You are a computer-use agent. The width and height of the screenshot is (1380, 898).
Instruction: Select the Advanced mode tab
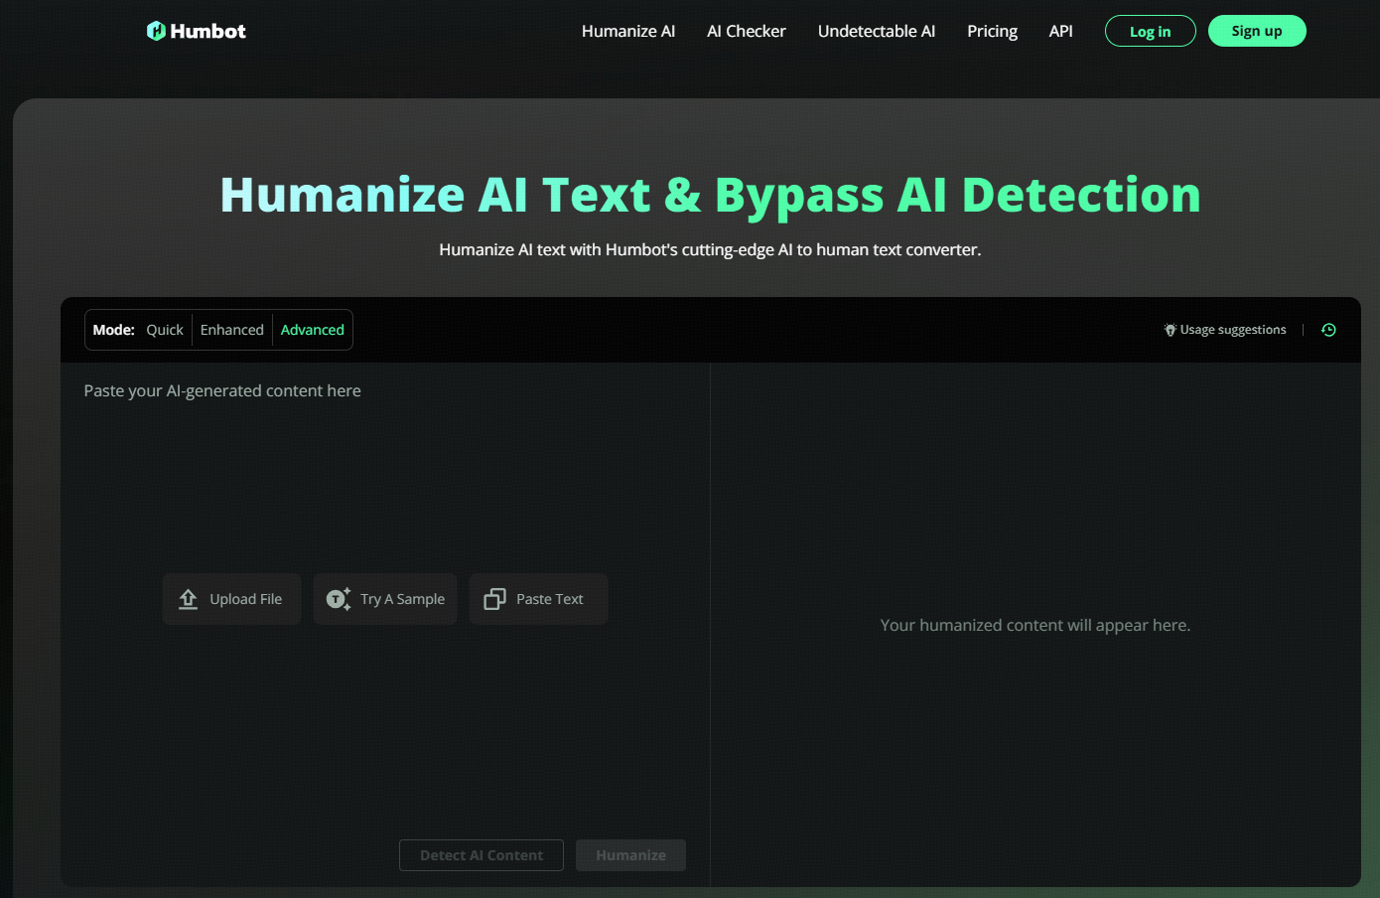(313, 330)
